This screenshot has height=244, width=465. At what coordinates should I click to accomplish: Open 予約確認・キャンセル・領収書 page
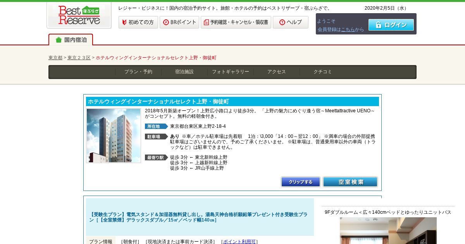tap(236, 22)
